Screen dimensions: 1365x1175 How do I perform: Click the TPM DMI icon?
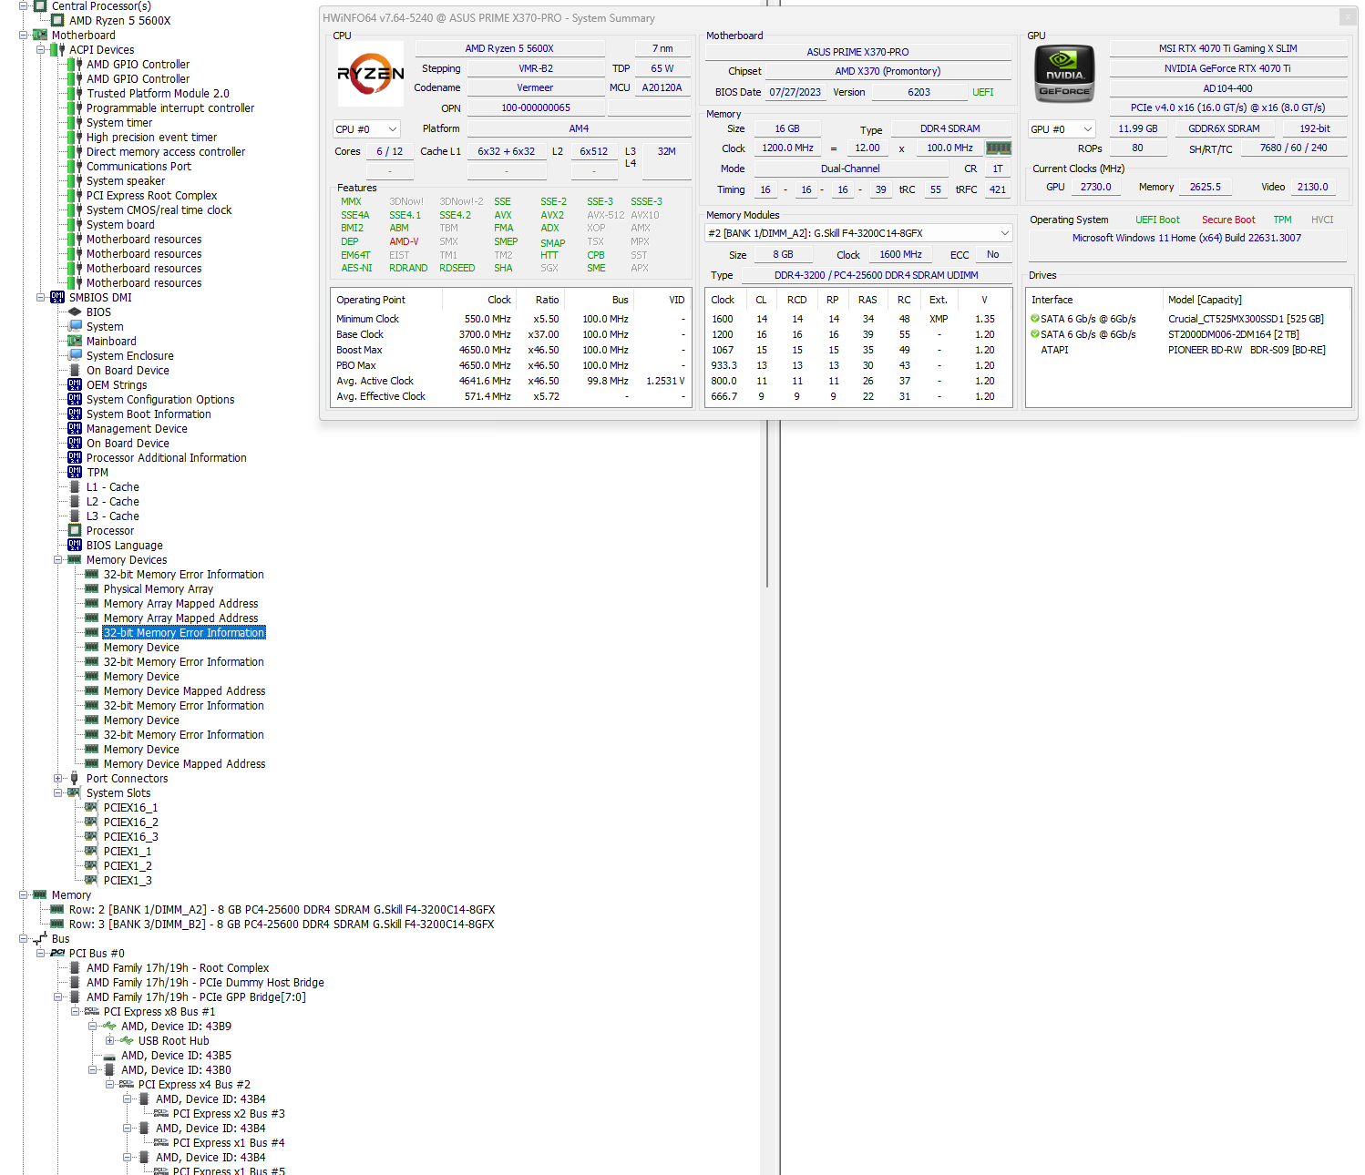coord(75,472)
